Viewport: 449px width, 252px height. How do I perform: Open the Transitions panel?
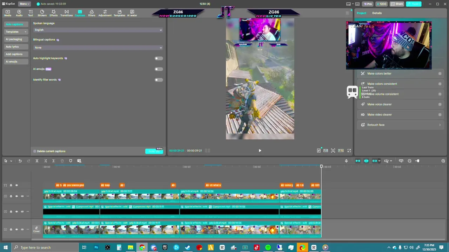(x=66, y=13)
